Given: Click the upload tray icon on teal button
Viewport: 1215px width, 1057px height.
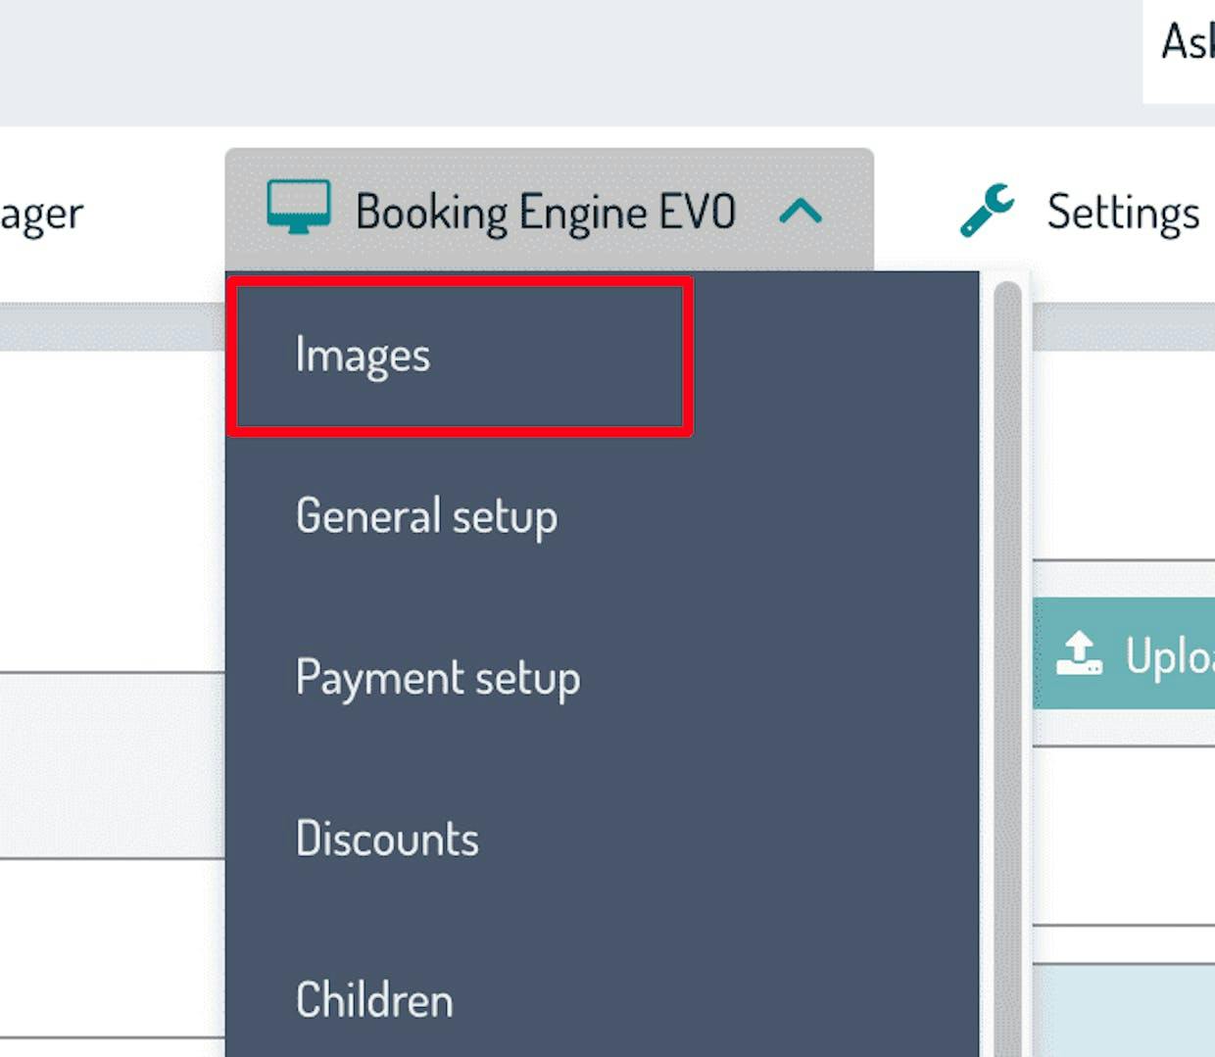Looking at the screenshot, I should (x=1079, y=653).
